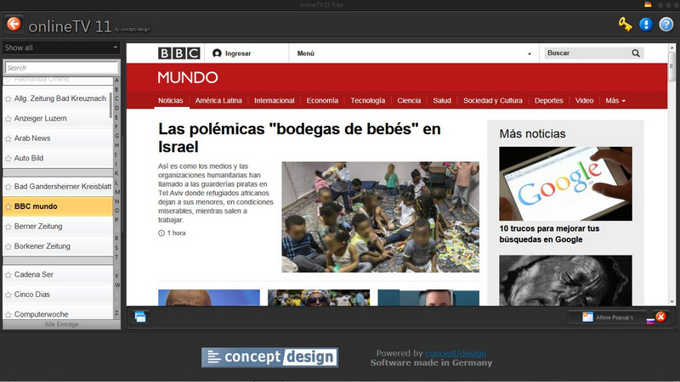Click the German flag language icon
680x382 pixels.
pyautogui.click(x=648, y=5)
